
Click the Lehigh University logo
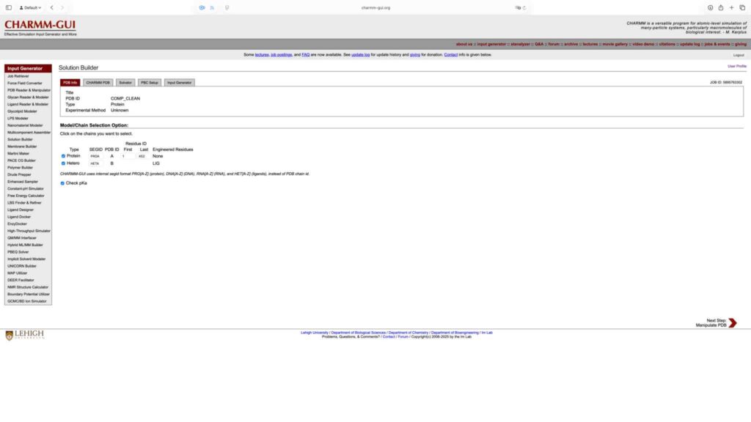[25, 335]
